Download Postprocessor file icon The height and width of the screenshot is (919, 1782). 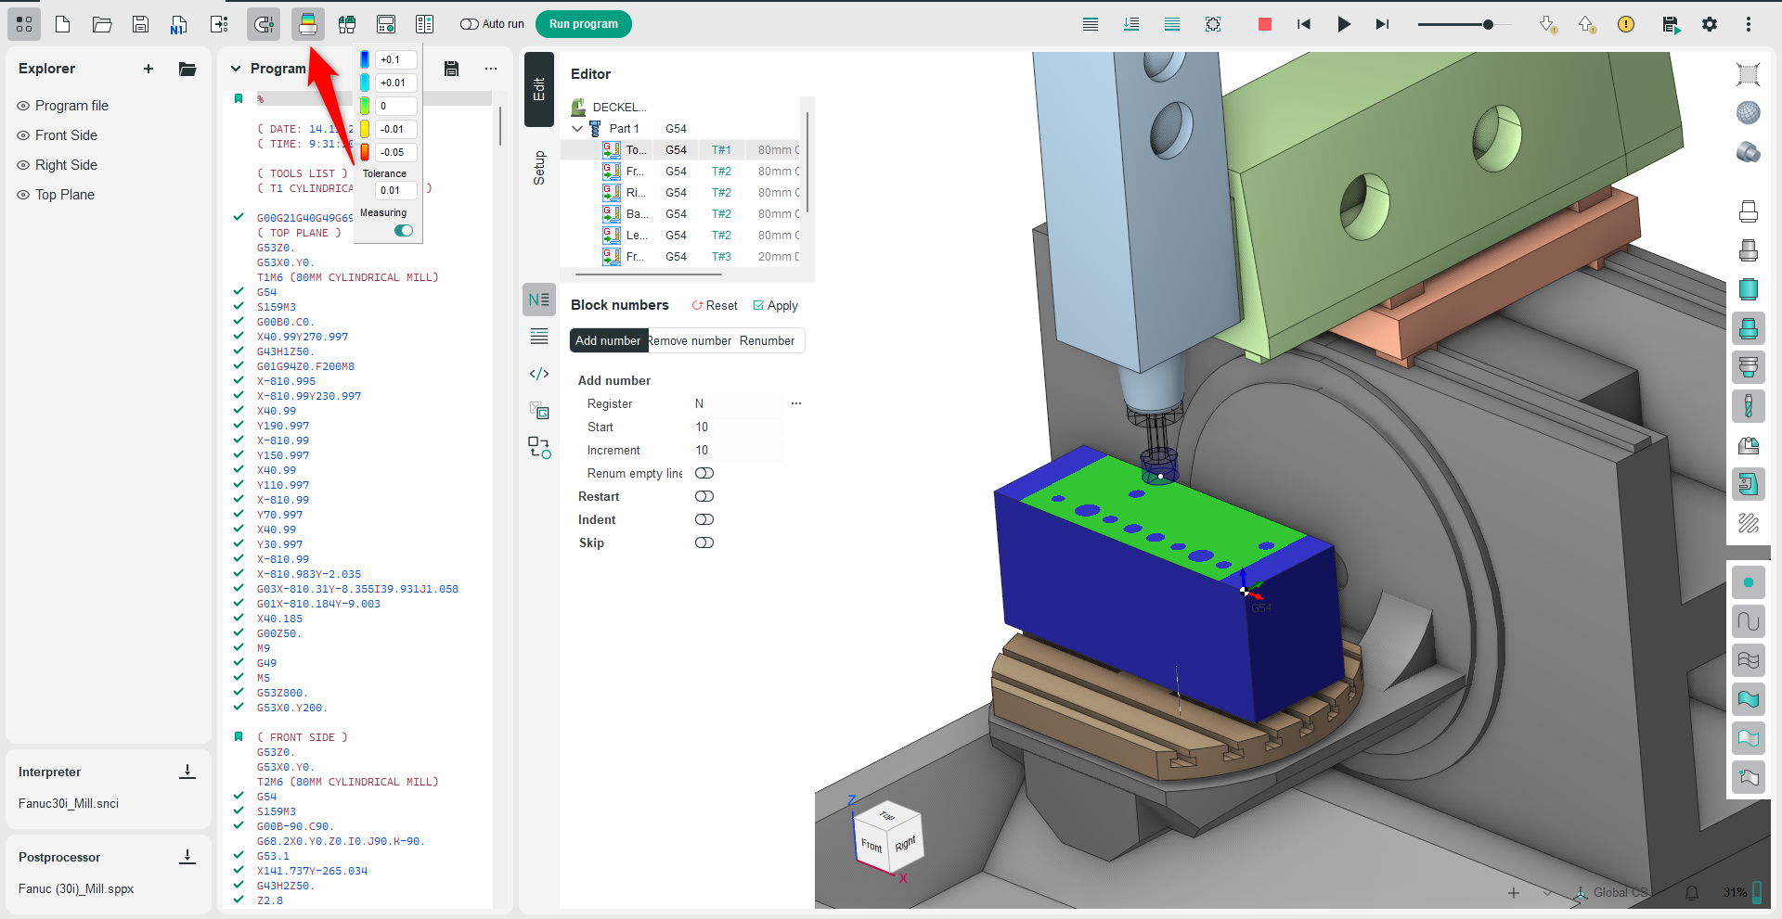click(187, 857)
